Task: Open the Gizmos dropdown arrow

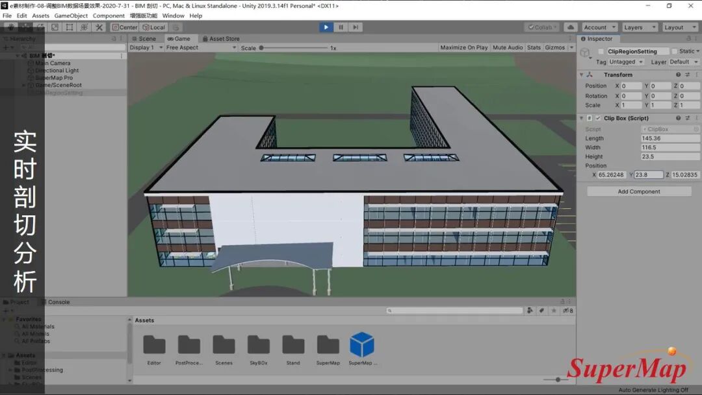Action: [572, 47]
